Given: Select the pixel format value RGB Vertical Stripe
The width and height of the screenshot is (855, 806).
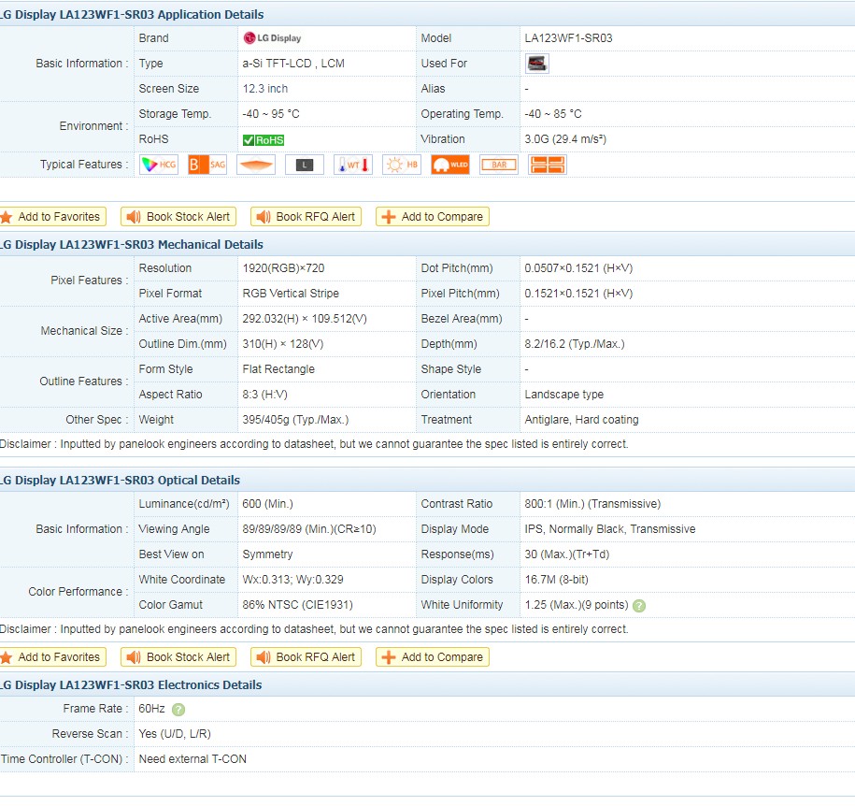Looking at the screenshot, I should [x=291, y=294].
